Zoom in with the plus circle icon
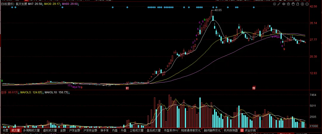The height and width of the screenshot is (134, 322). tap(303, 4)
